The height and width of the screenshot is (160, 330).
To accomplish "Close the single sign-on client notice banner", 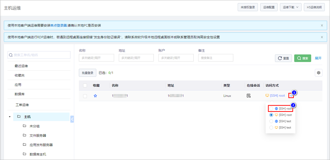I will (322, 25).
